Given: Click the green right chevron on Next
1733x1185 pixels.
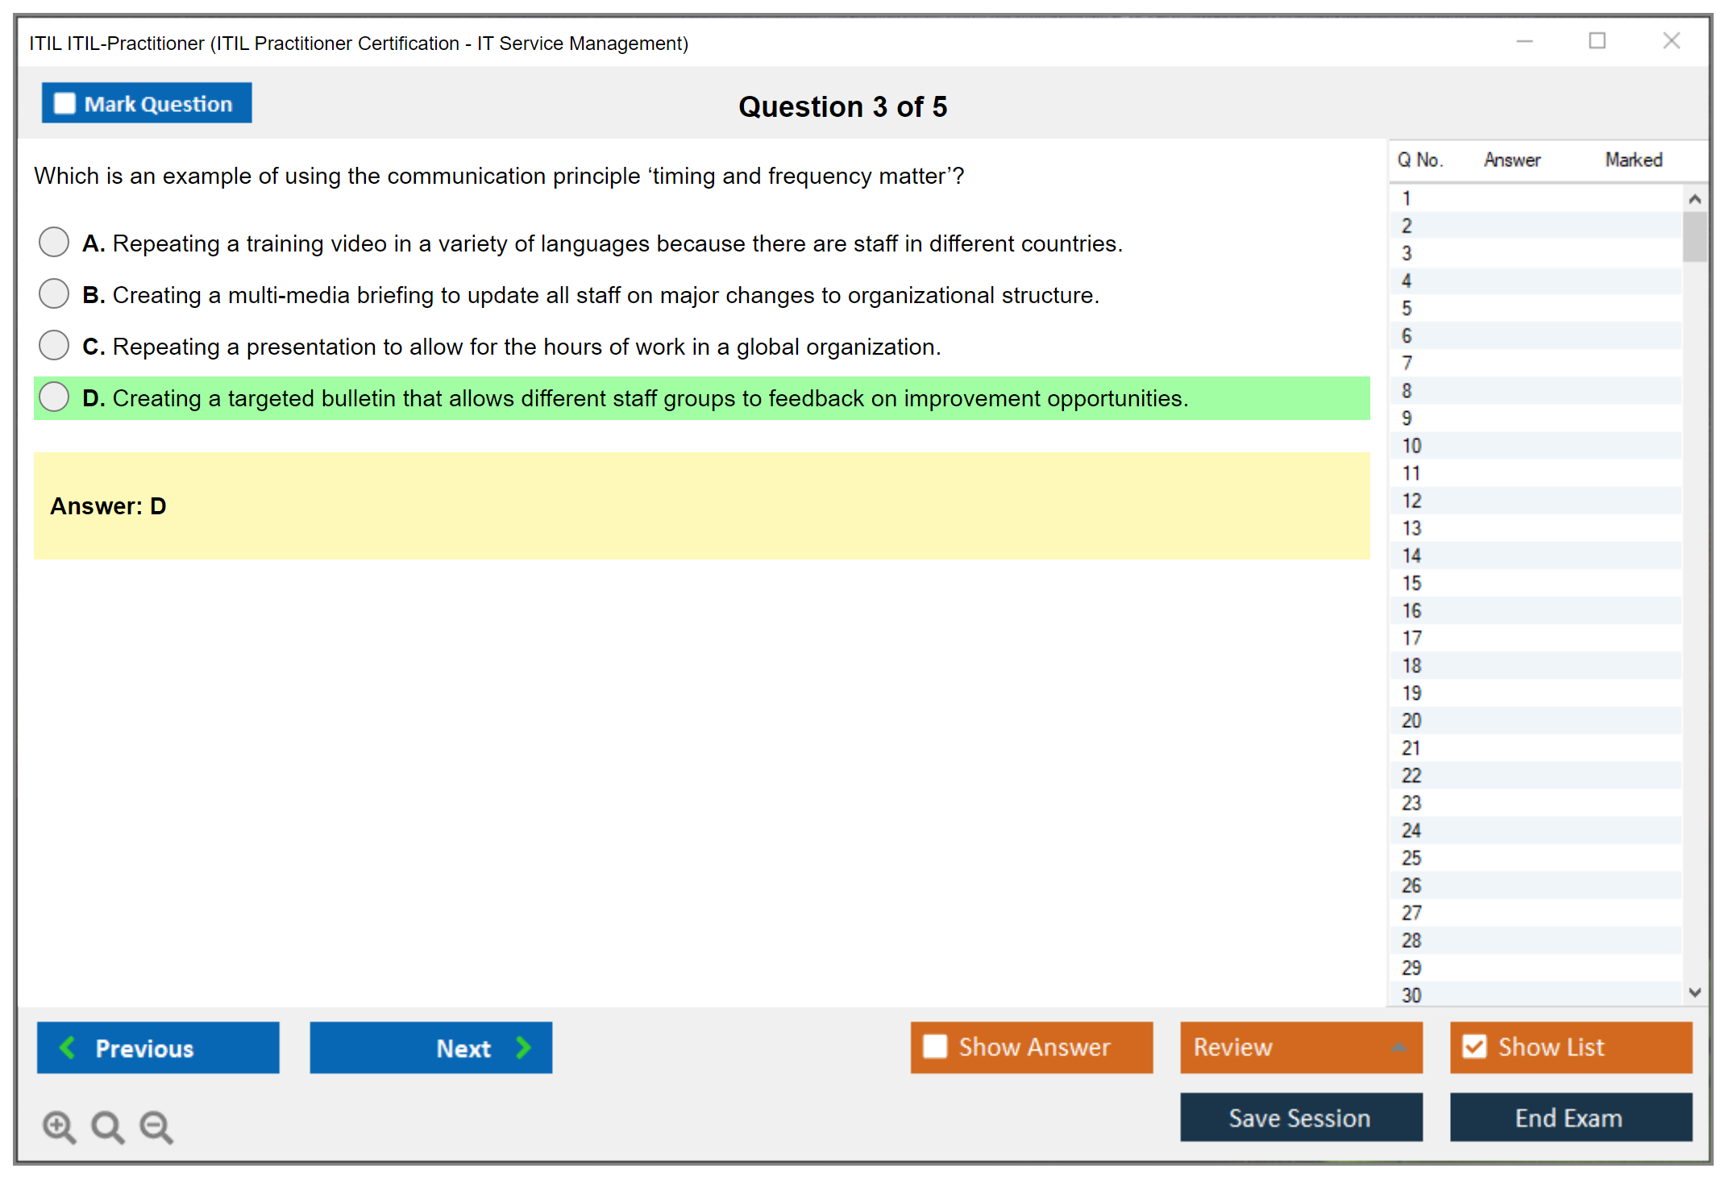Looking at the screenshot, I should [x=524, y=1047].
